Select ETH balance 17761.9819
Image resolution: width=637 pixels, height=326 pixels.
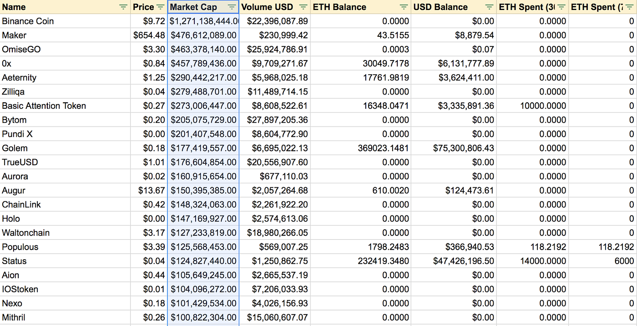[361, 77]
